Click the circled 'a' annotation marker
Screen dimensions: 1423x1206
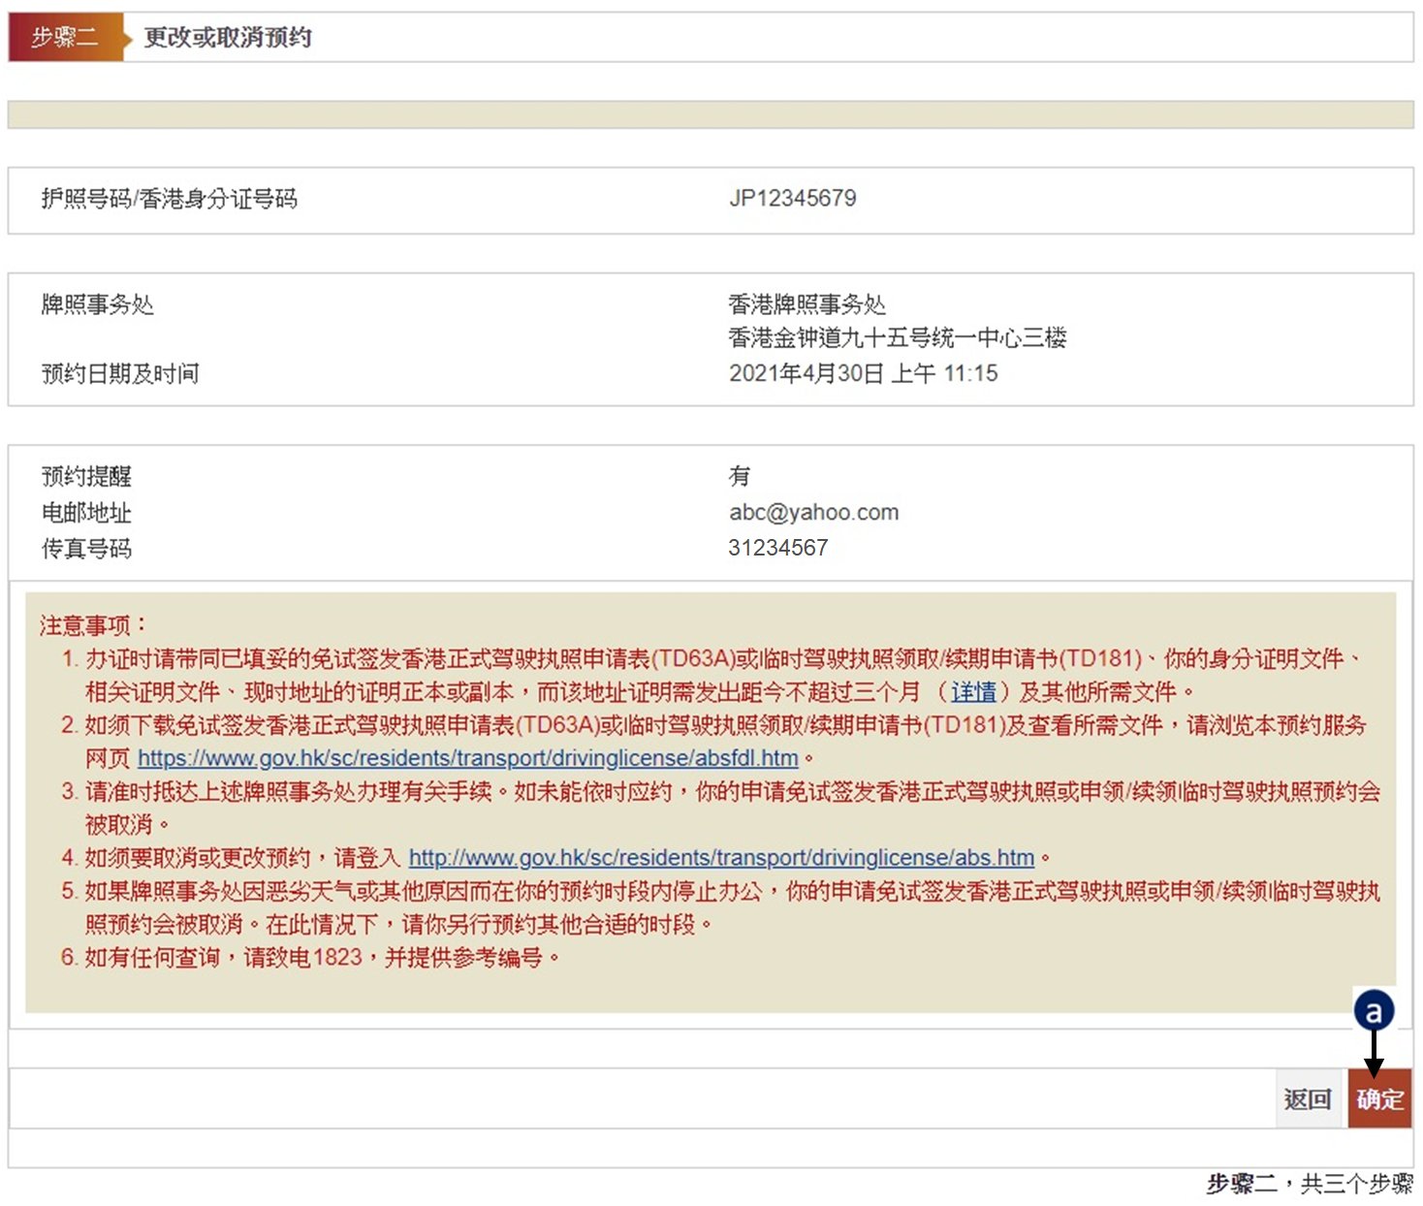tap(1374, 1012)
